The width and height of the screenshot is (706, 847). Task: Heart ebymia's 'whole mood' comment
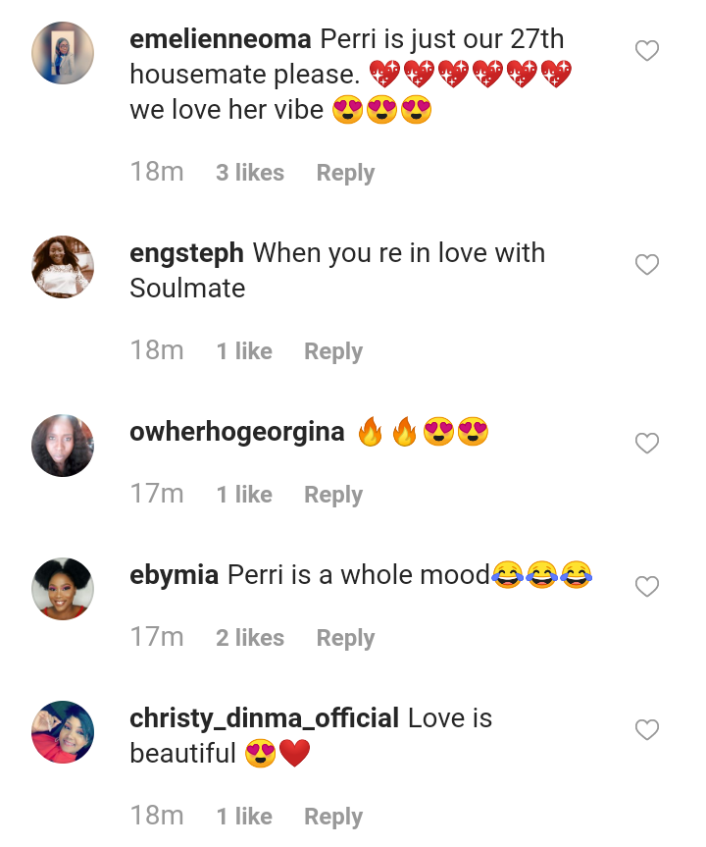(x=646, y=587)
